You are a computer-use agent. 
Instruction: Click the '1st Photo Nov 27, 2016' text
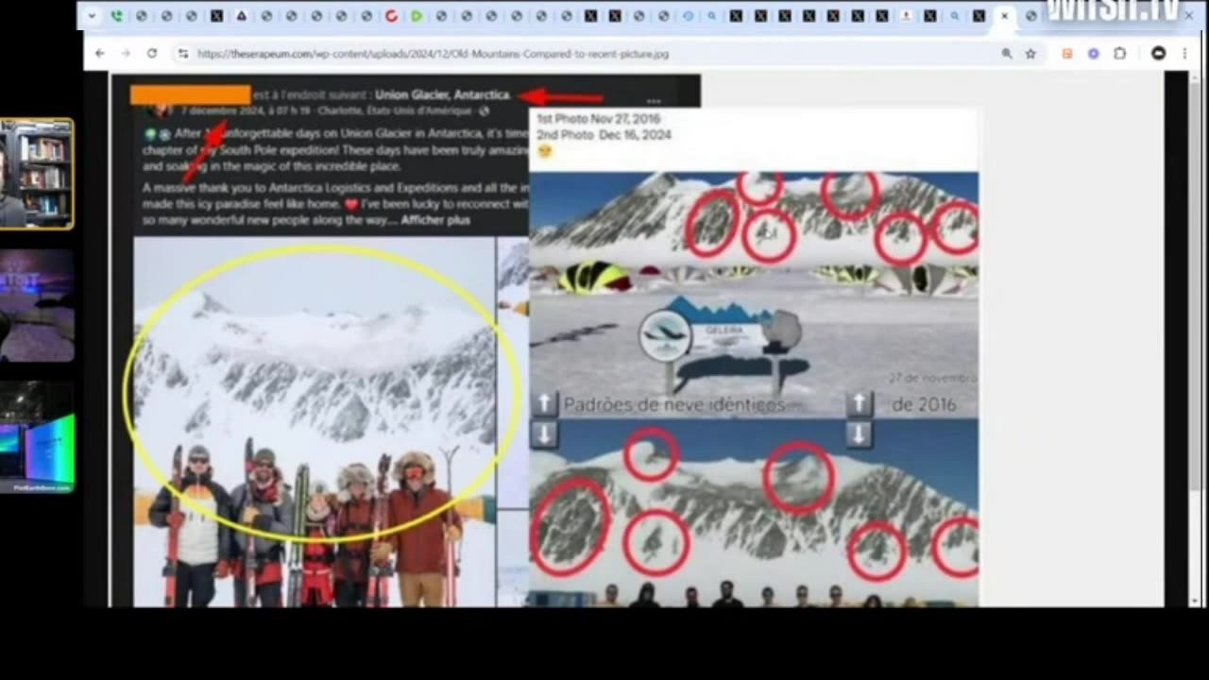point(599,119)
